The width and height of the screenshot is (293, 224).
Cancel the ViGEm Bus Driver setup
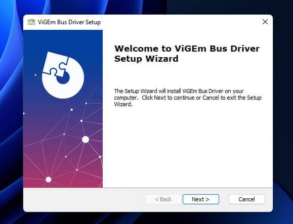pyautogui.click(x=246, y=199)
